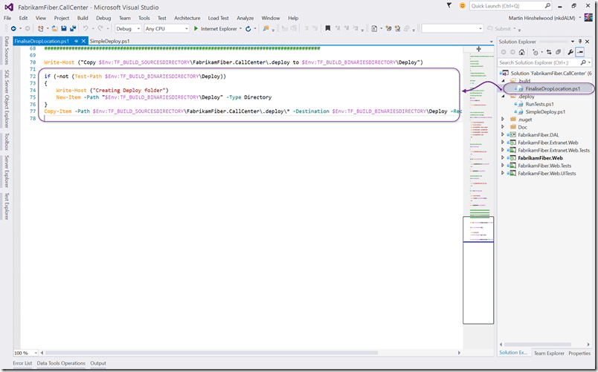Switch to the SimpleDeploy.ps1 editor tab
Screen dimensions: 598x372
pyautogui.click(x=110, y=41)
